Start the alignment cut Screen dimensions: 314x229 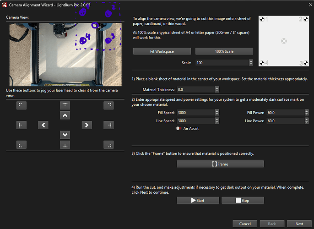pos(197,200)
